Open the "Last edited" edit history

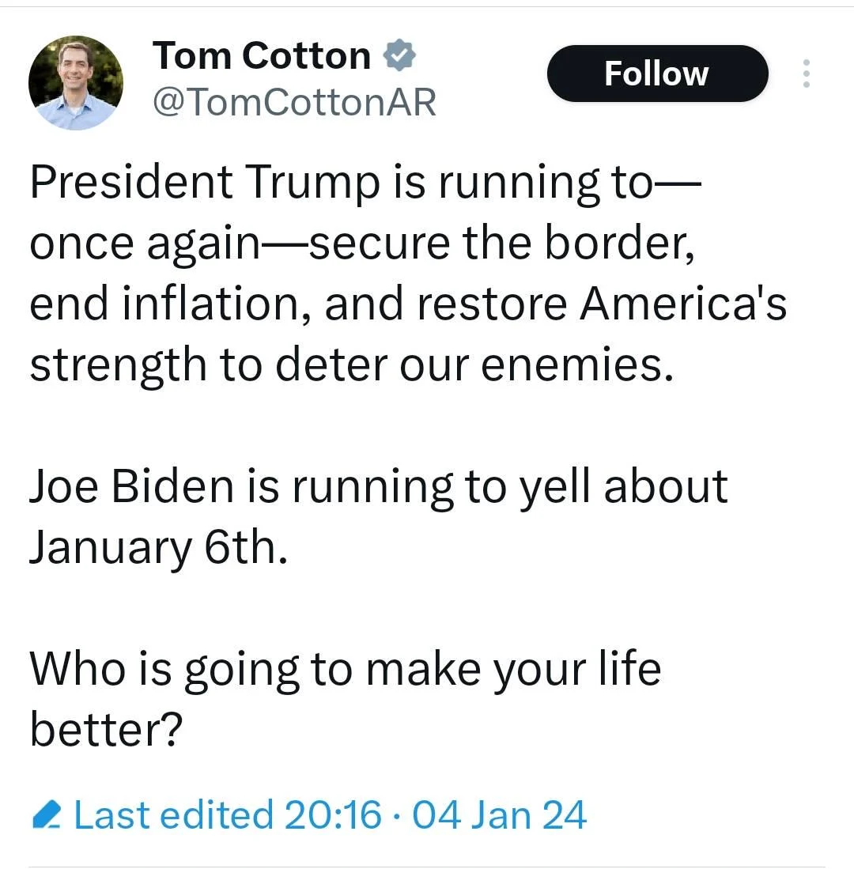point(172,814)
